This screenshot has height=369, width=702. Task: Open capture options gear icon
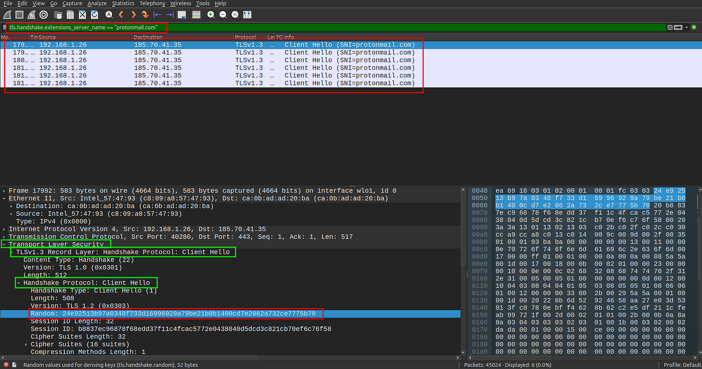44,14
